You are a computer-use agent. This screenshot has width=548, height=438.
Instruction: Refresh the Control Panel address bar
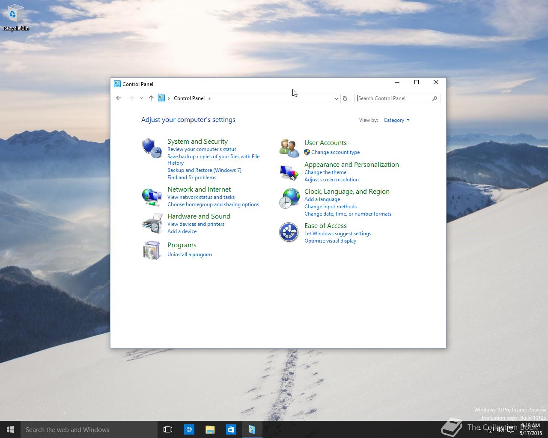coord(345,98)
